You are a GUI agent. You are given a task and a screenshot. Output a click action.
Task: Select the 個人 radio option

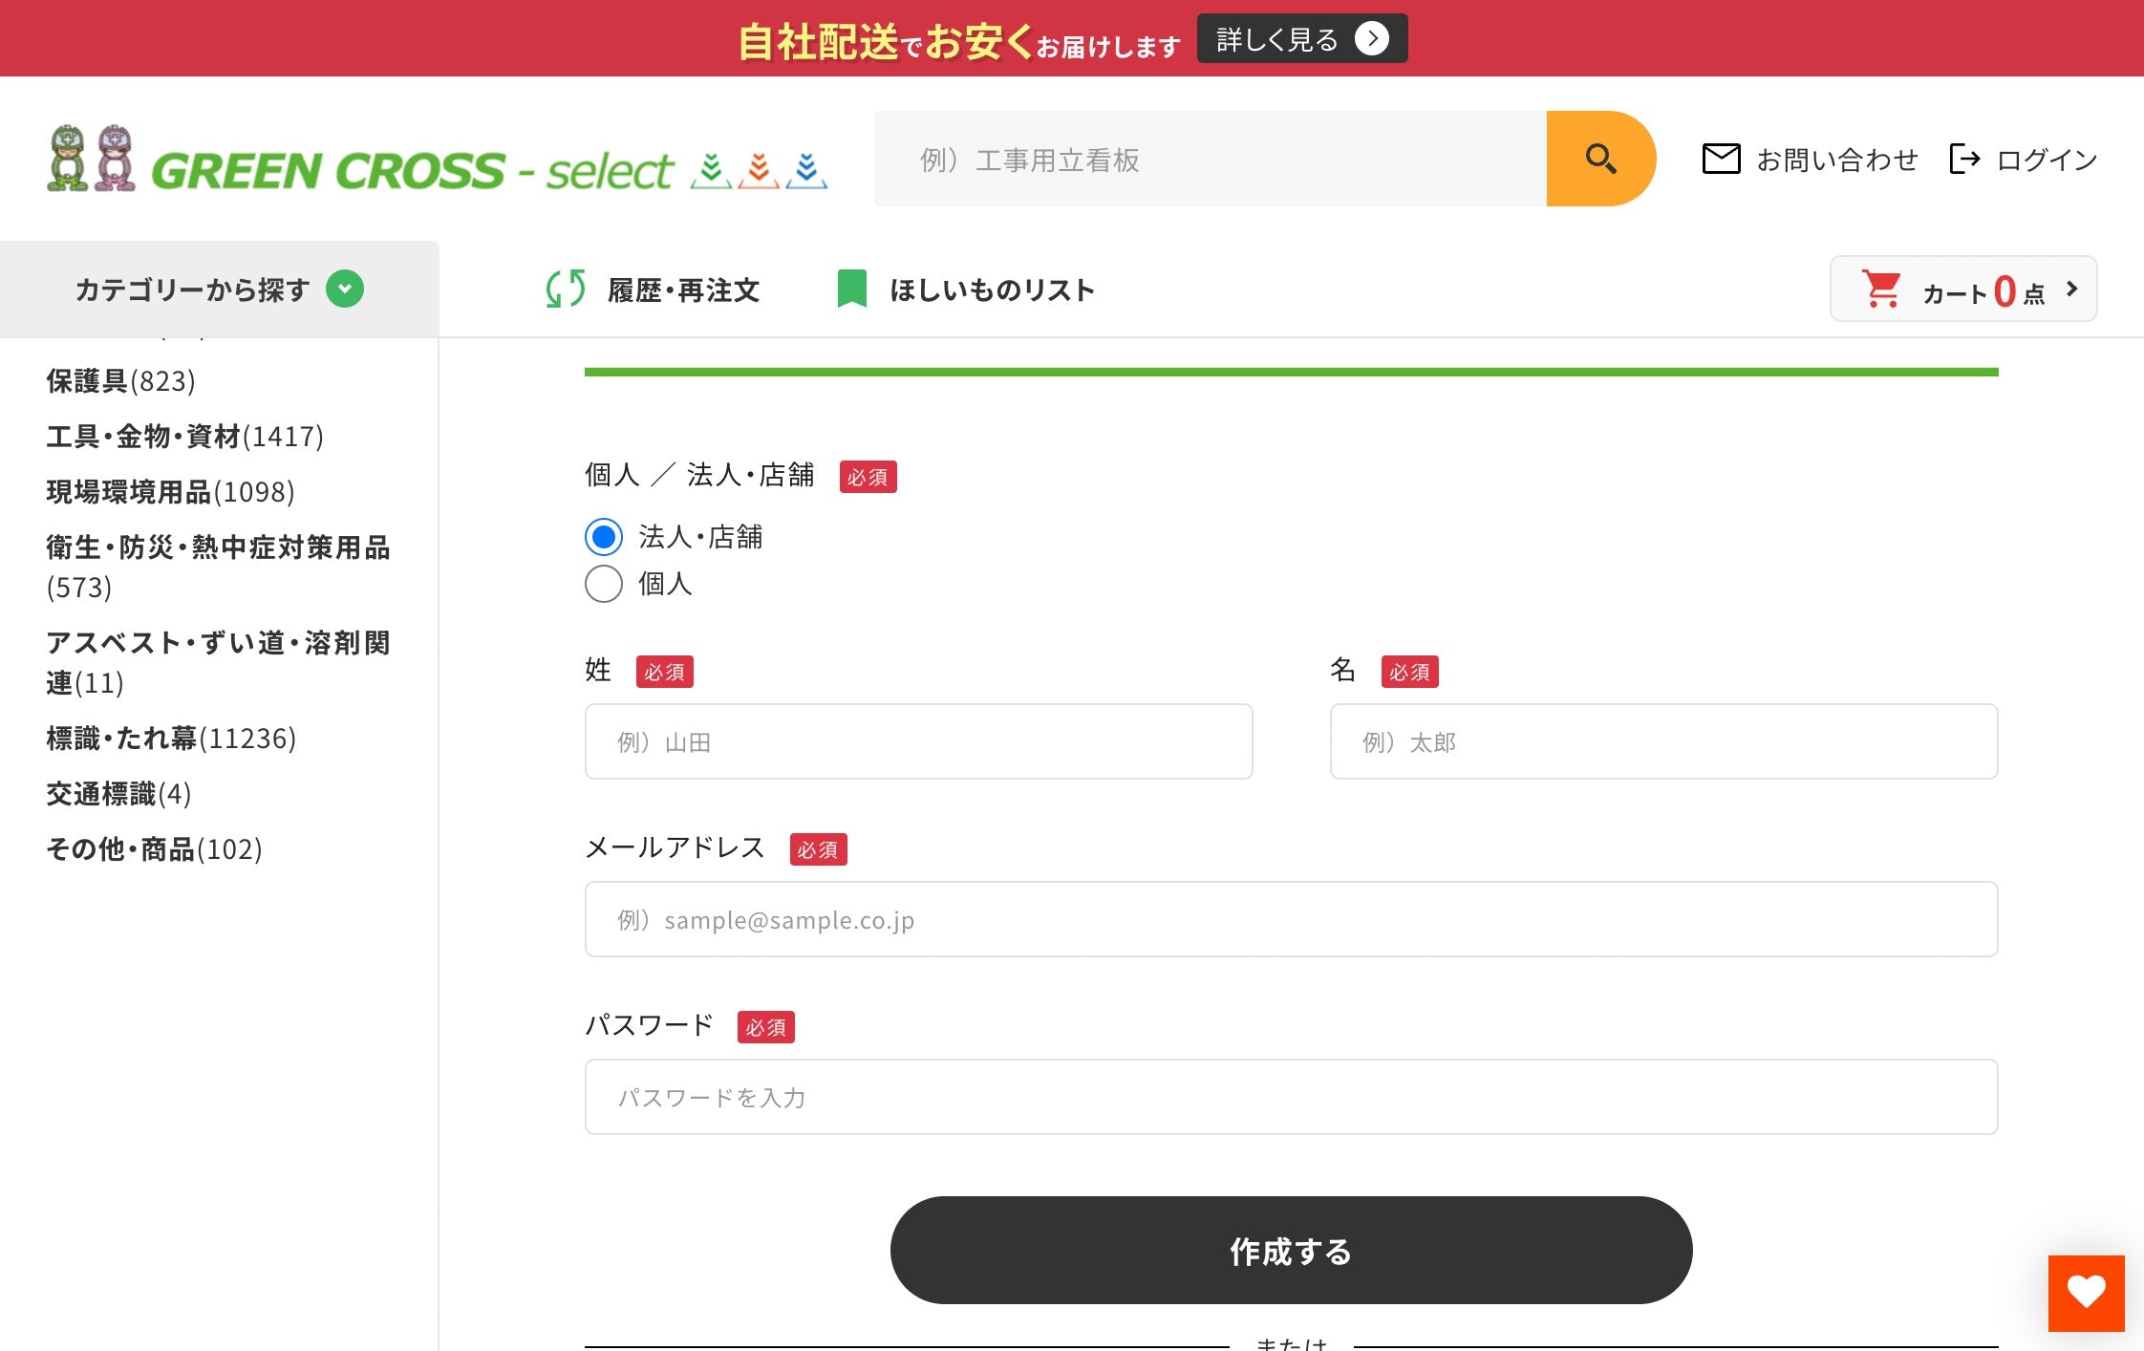pos(603,584)
